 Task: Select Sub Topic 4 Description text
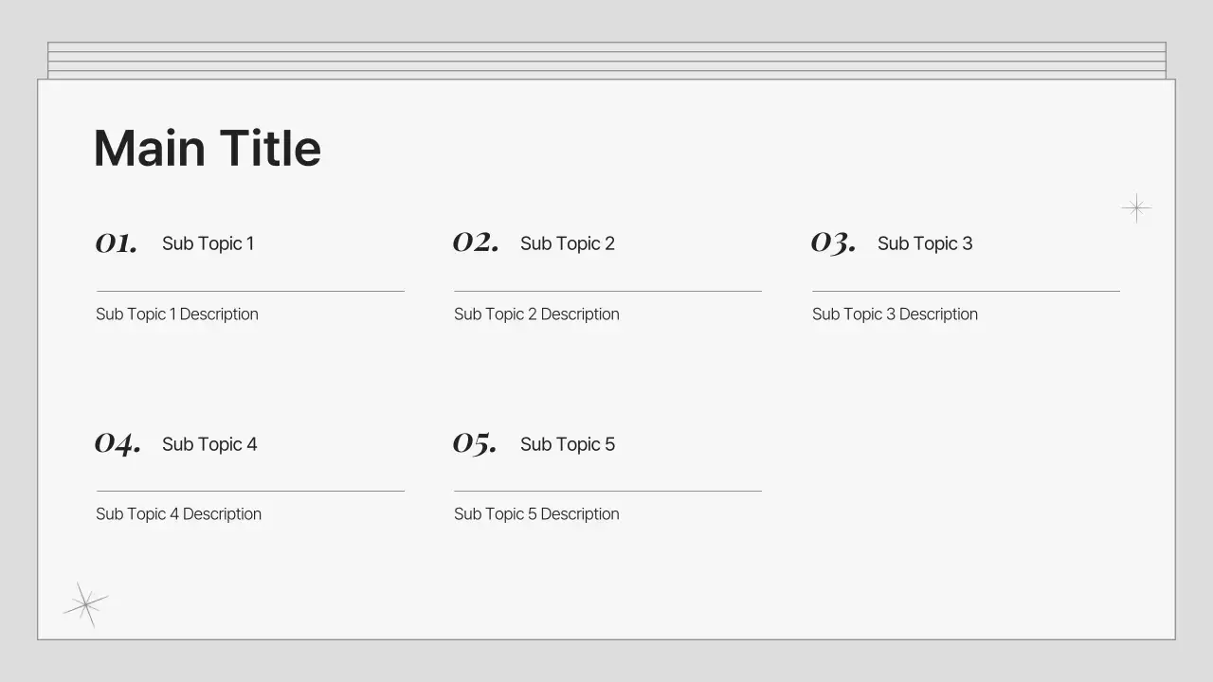[x=178, y=514]
